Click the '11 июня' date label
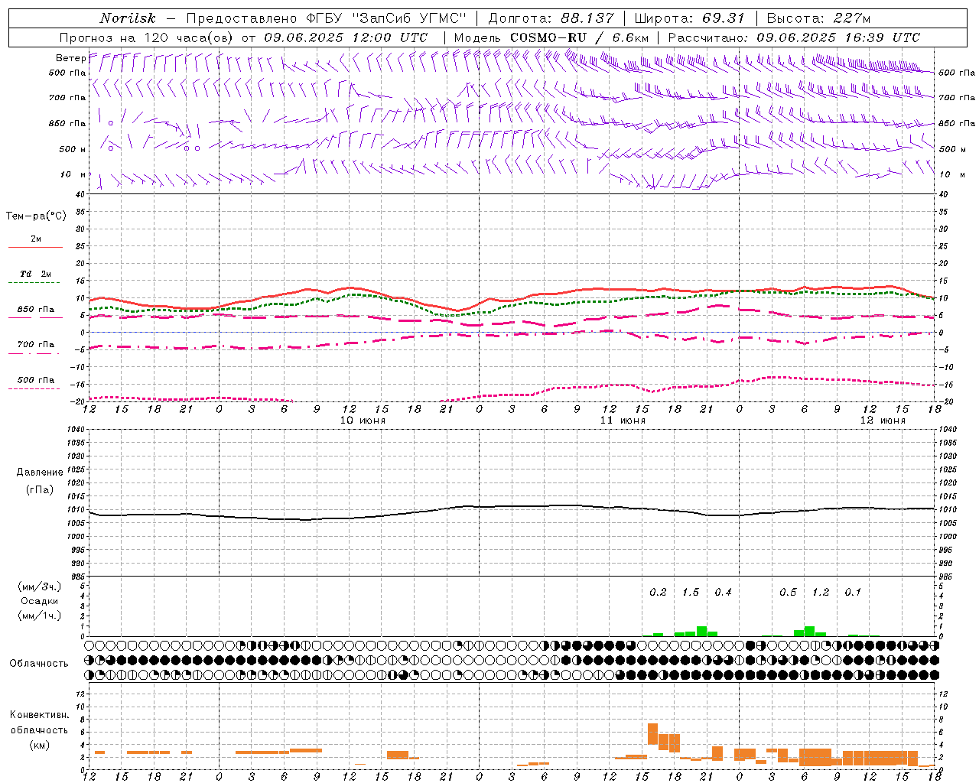Viewport: 979px width, 783px height. (x=623, y=421)
